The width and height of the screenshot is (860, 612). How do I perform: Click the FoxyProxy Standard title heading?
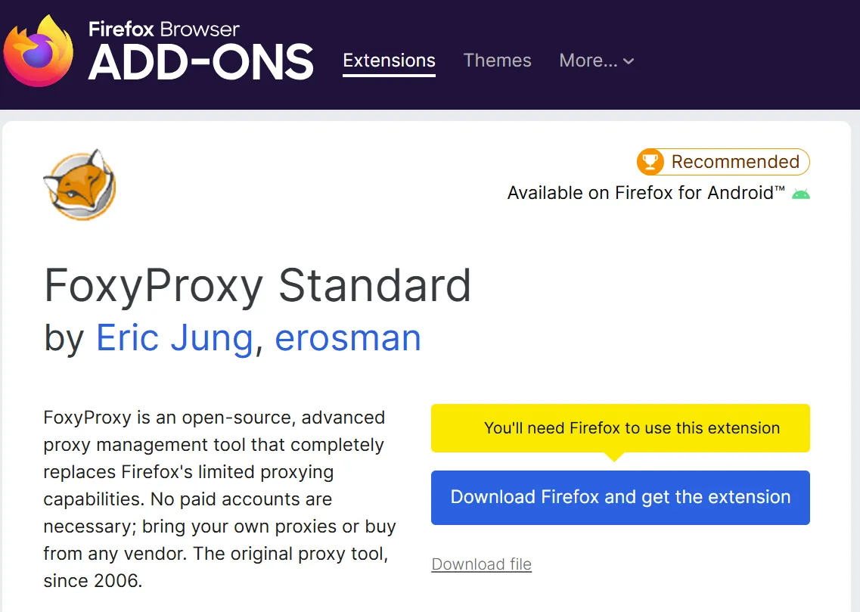tap(257, 286)
